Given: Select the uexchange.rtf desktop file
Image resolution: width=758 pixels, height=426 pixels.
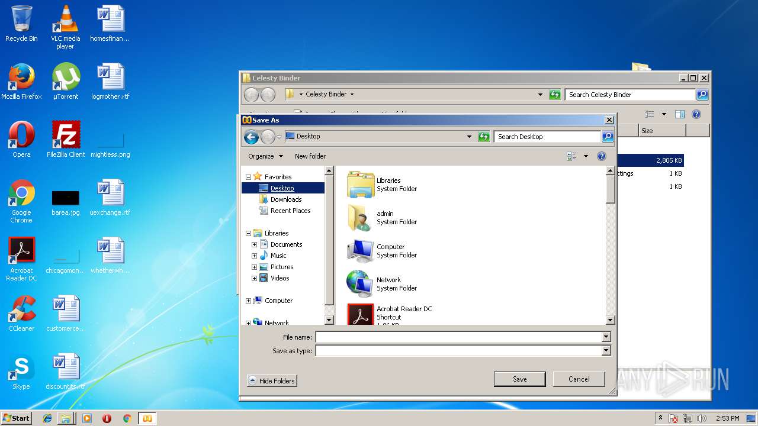Looking at the screenshot, I should tap(110, 198).
